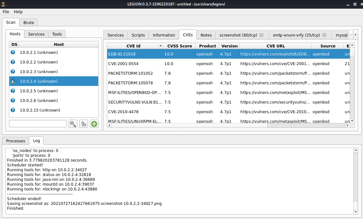Click the Linux penguin icon for 10.0.2.4

pyautogui.click(x=13, y=81)
